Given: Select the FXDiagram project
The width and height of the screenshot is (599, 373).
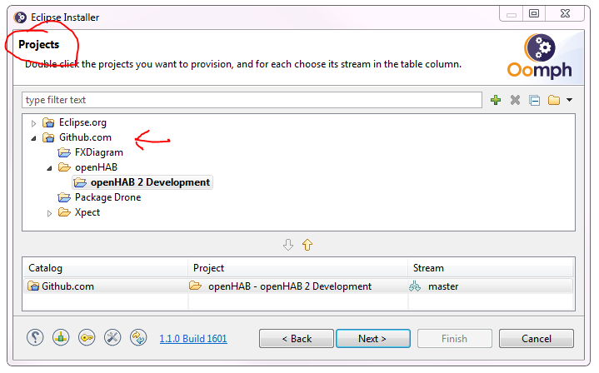Looking at the screenshot, I should tap(99, 152).
